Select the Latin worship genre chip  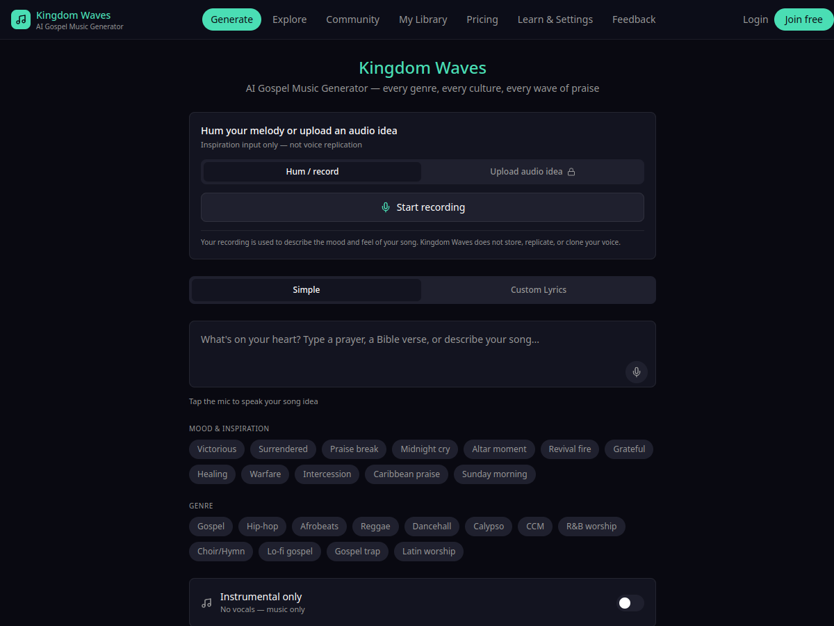point(429,551)
